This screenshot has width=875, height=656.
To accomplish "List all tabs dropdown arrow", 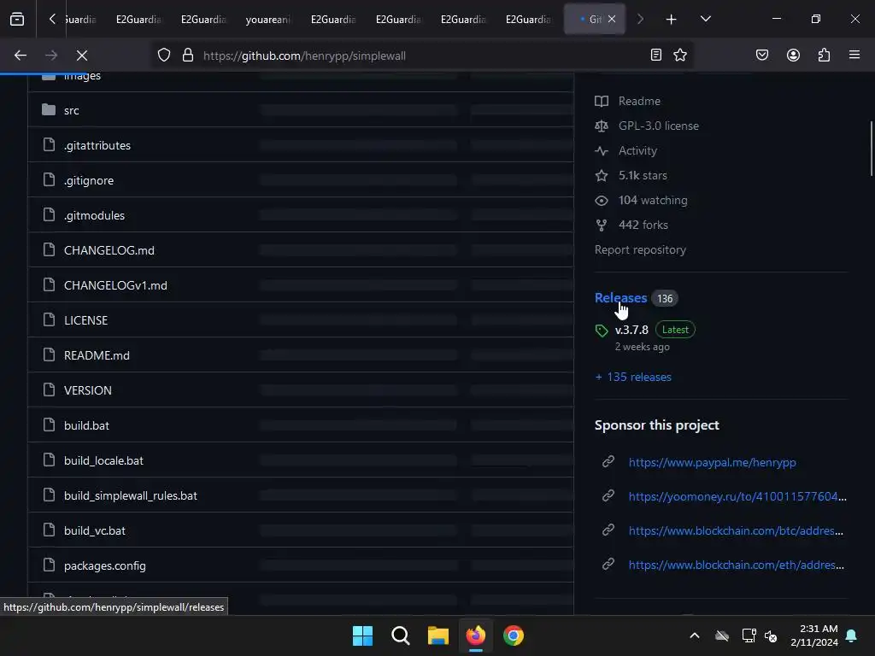I will click(x=705, y=19).
